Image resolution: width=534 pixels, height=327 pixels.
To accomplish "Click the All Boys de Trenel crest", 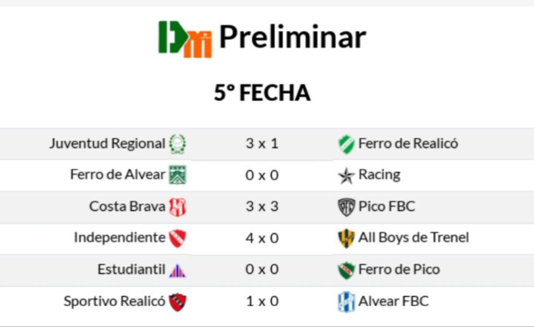I will coord(346,238).
